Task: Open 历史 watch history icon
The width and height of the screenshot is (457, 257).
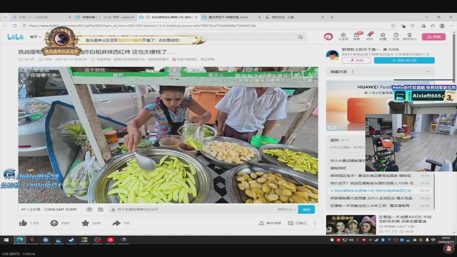Action: (x=396, y=37)
